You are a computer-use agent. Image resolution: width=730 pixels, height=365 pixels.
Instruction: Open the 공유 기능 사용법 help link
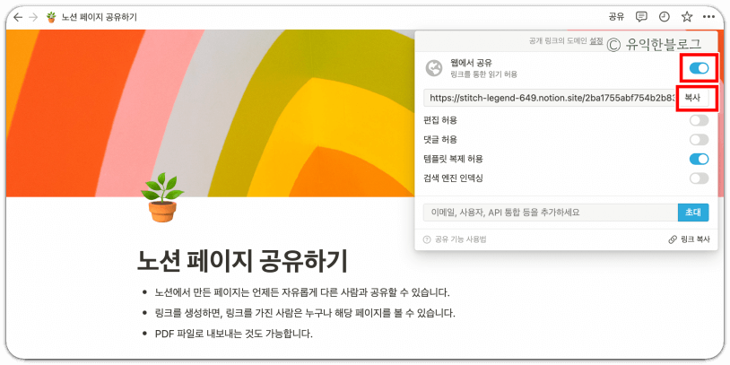point(460,239)
